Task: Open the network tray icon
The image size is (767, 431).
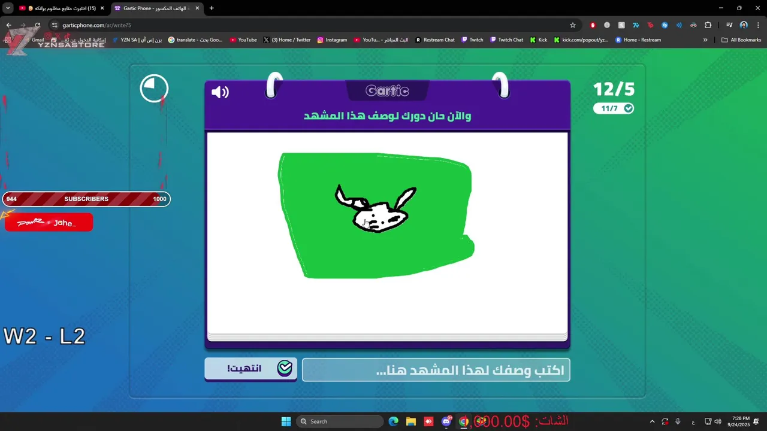Action: [x=708, y=421]
